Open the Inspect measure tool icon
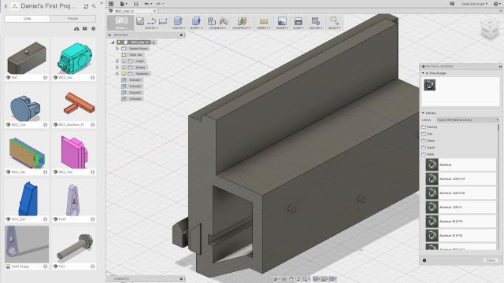 [x=263, y=21]
